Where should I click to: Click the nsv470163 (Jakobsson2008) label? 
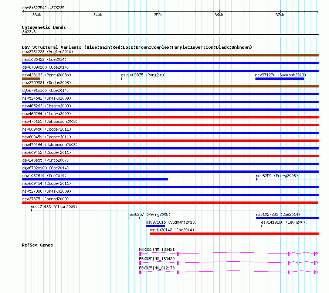(50, 121)
